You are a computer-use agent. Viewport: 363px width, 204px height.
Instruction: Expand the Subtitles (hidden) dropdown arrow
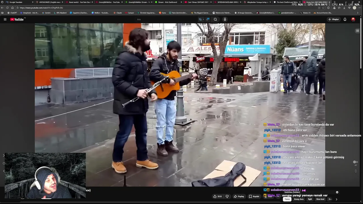click(337, 192)
